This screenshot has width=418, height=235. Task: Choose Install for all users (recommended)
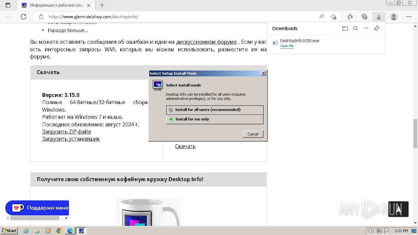(x=215, y=110)
